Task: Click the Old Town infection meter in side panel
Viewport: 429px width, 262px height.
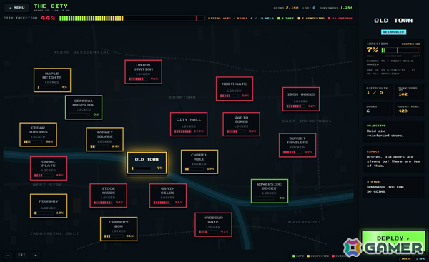Action: [401, 50]
